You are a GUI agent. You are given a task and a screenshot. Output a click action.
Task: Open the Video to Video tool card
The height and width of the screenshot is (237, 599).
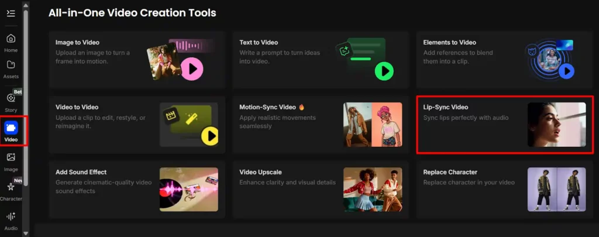pyautogui.click(x=137, y=125)
